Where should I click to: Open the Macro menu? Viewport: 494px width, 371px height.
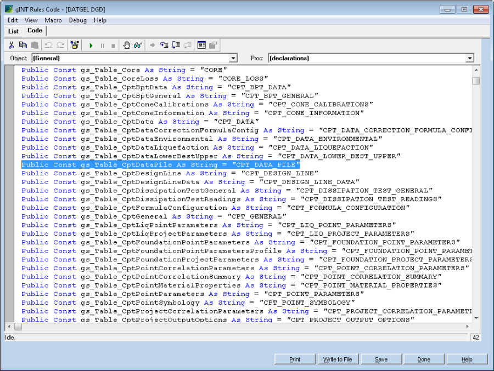click(53, 20)
